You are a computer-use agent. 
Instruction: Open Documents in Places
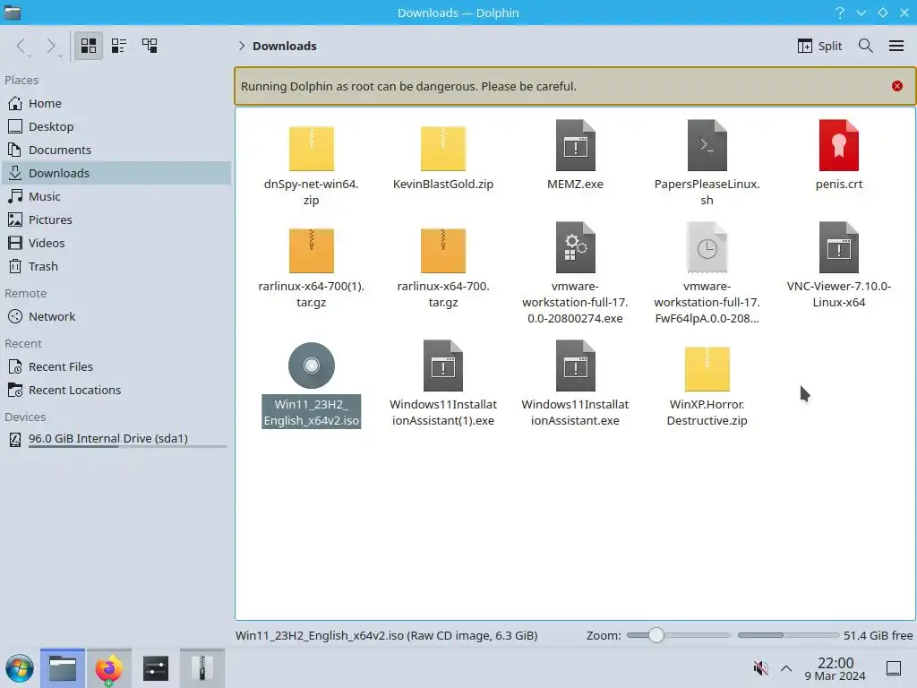tap(116, 150)
